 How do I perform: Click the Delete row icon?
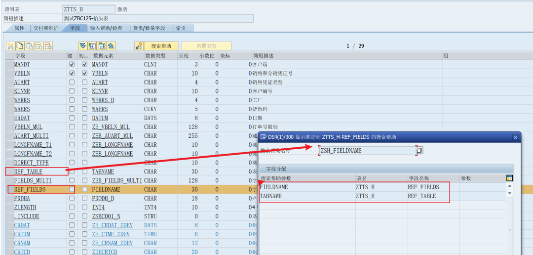click(48, 46)
